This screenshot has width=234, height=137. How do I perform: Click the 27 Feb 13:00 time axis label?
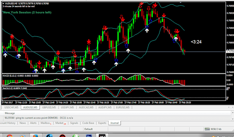[x=35, y=102]
